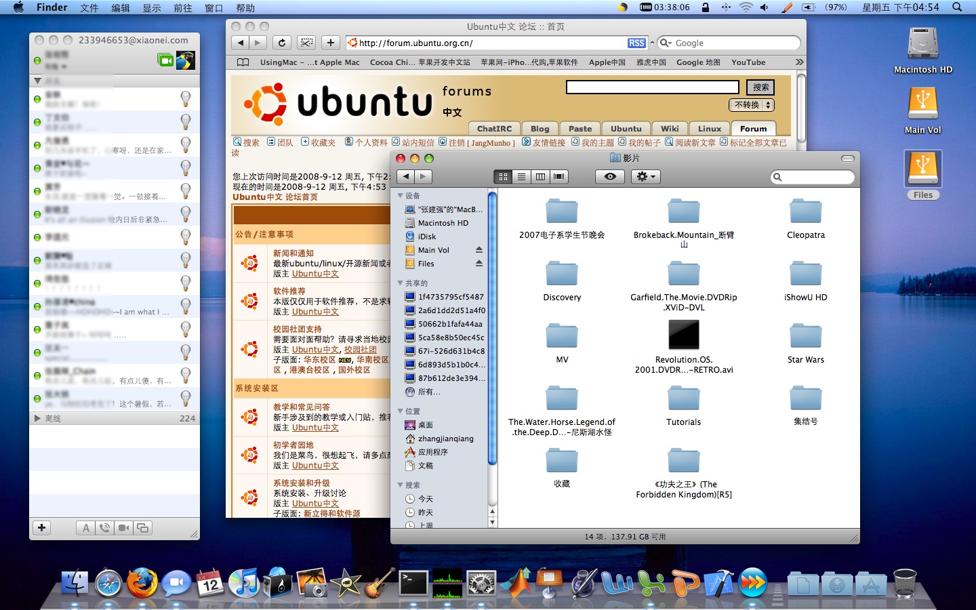
Task: Expand 离线 offline group in iChat
Action: [x=37, y=418]
